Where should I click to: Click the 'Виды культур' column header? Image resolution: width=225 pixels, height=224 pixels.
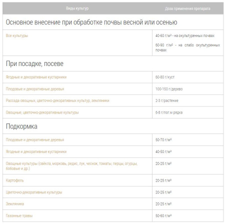tap(77, 8)
